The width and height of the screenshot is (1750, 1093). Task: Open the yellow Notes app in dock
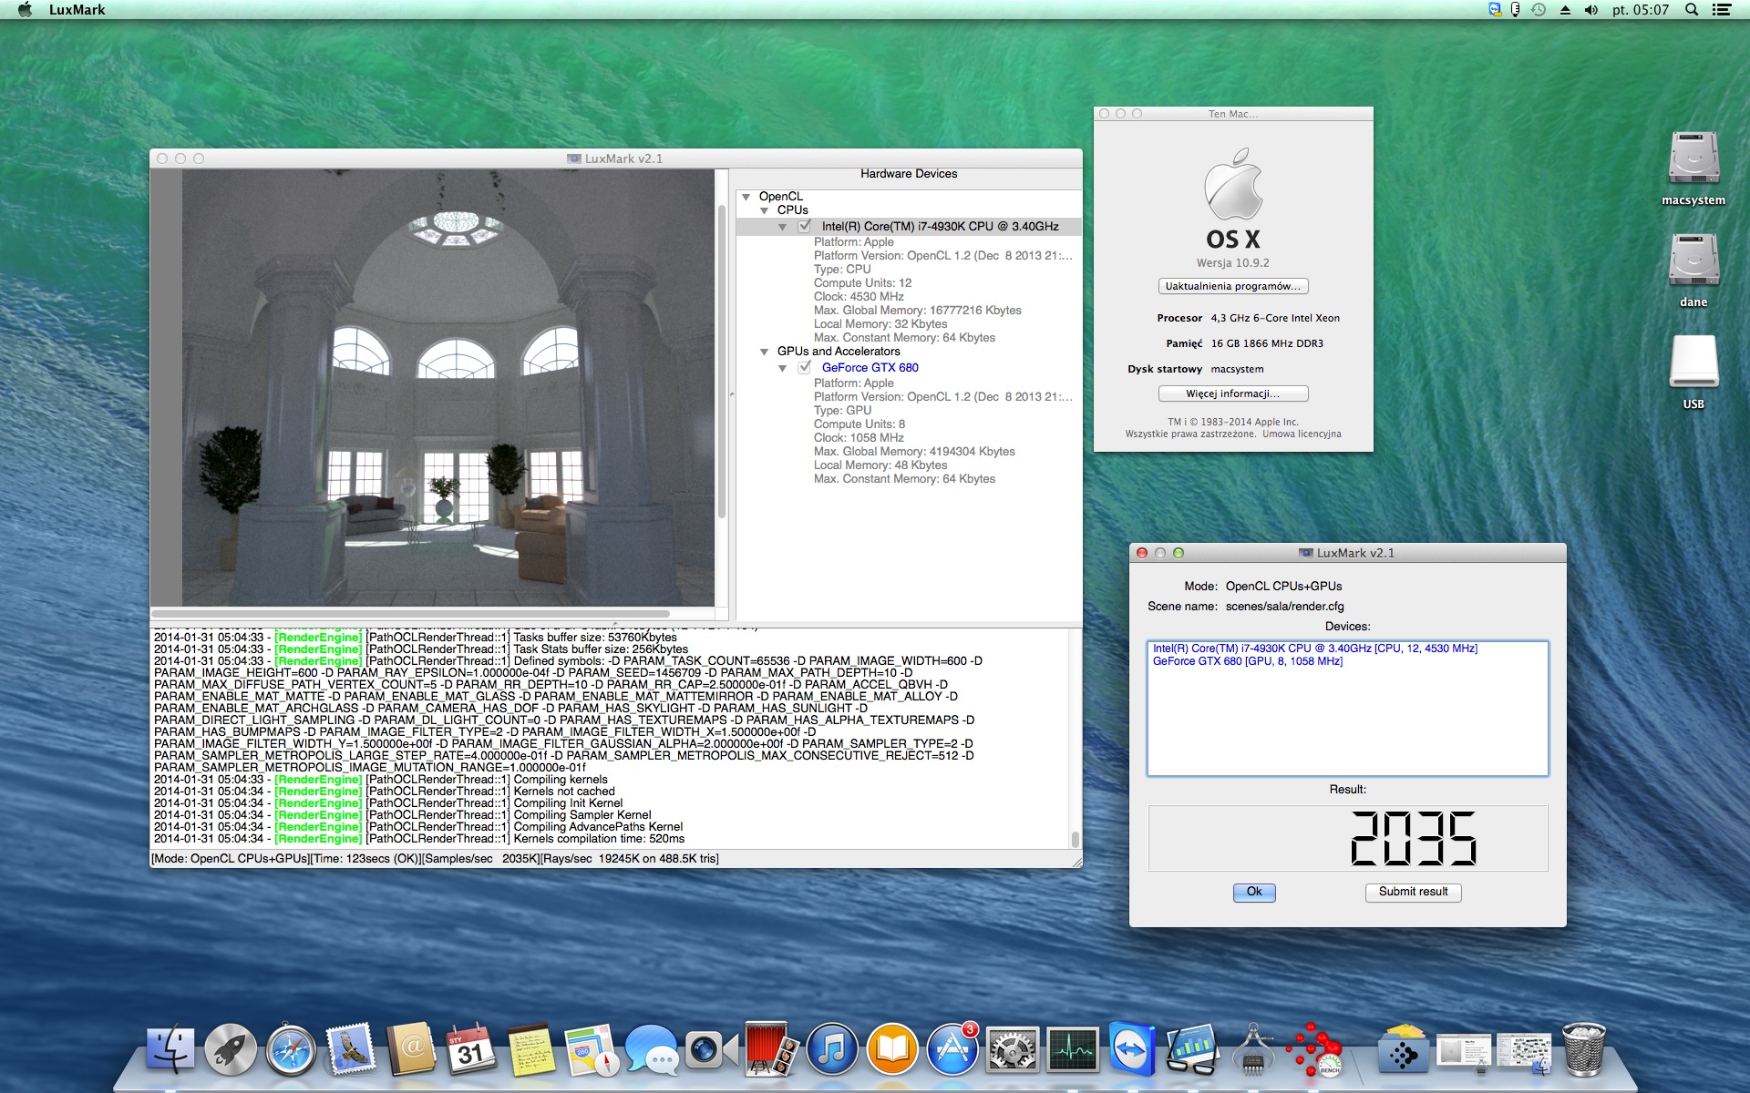[531, 1050]
